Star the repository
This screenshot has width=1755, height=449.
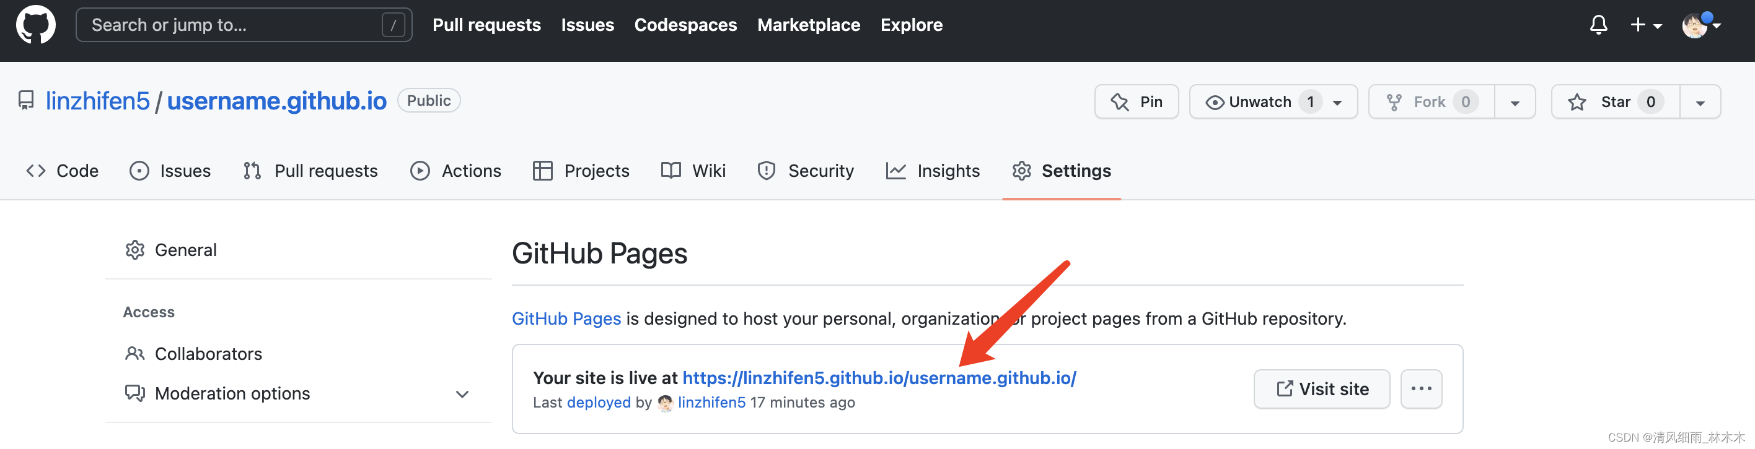pyautogui.click(x=1616, y=101)
